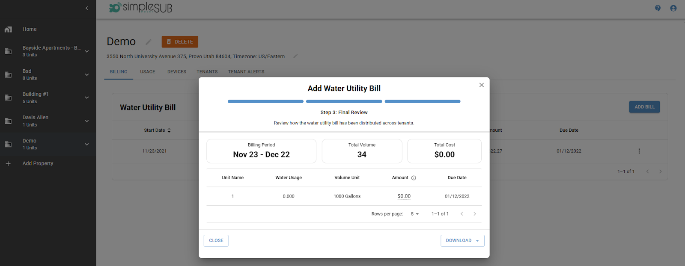Click the $0.00 amount for unit 1
Screen dimensions: 685x266
(404, 196)
